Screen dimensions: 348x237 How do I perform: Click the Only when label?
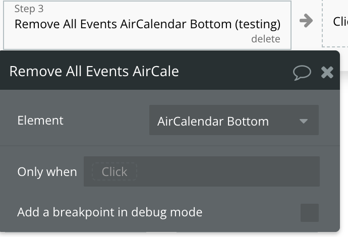47,172
